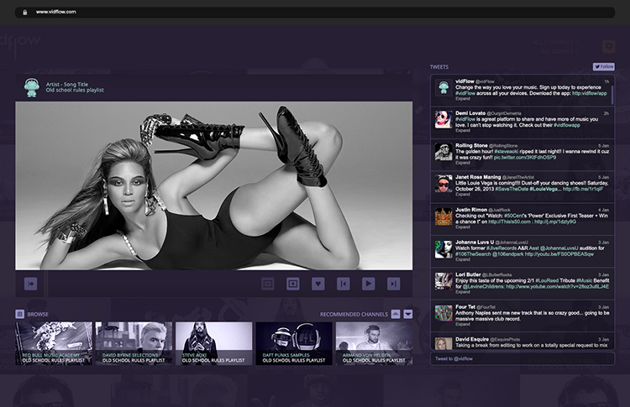Expand recommended channels with down arrow

[x=407, y=314]
